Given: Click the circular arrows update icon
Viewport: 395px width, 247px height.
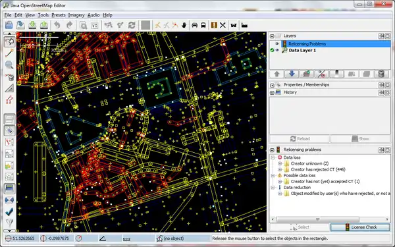Looking at the screenshot, I should (132, 25).
